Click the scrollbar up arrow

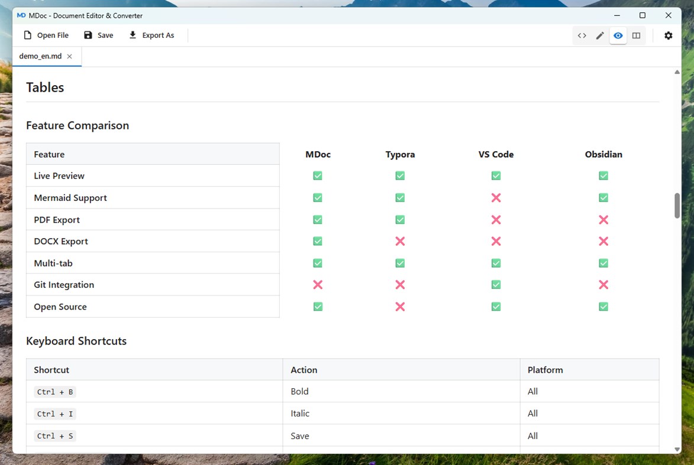(677, 72)
